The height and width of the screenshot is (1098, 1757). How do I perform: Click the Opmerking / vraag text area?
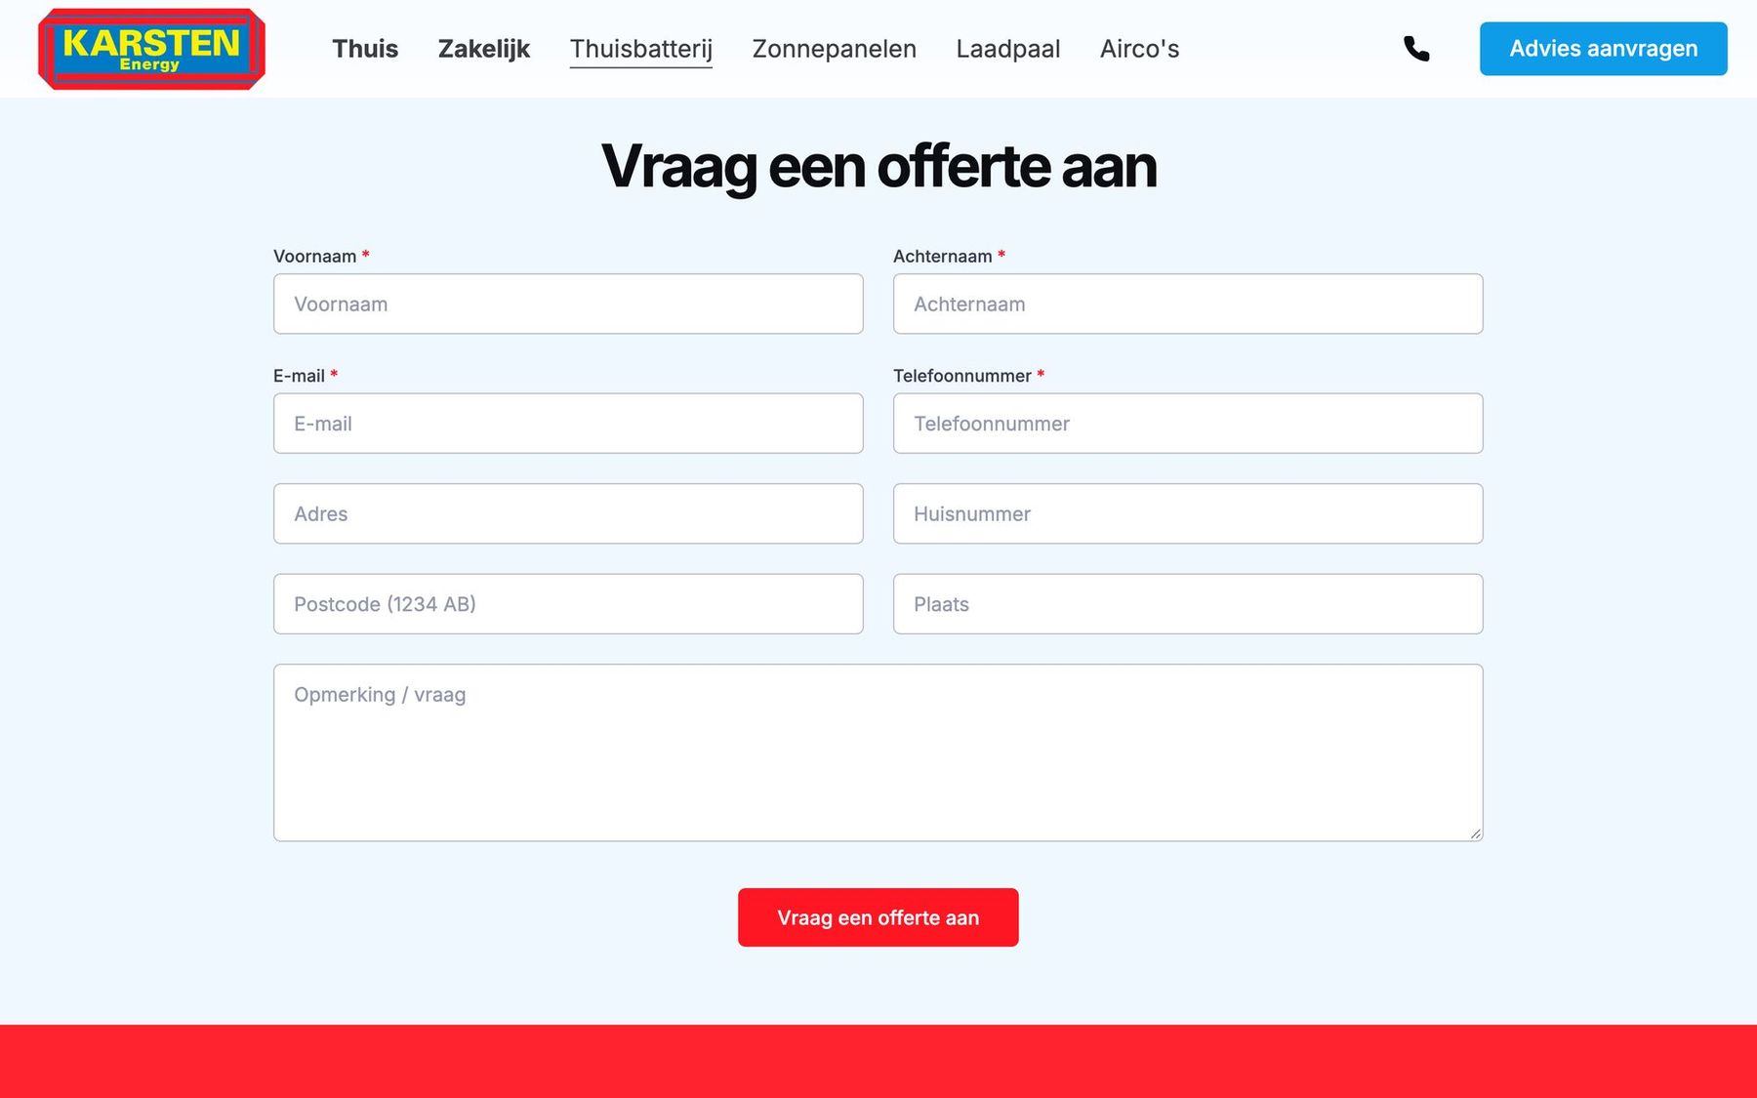tap(878, 752)
